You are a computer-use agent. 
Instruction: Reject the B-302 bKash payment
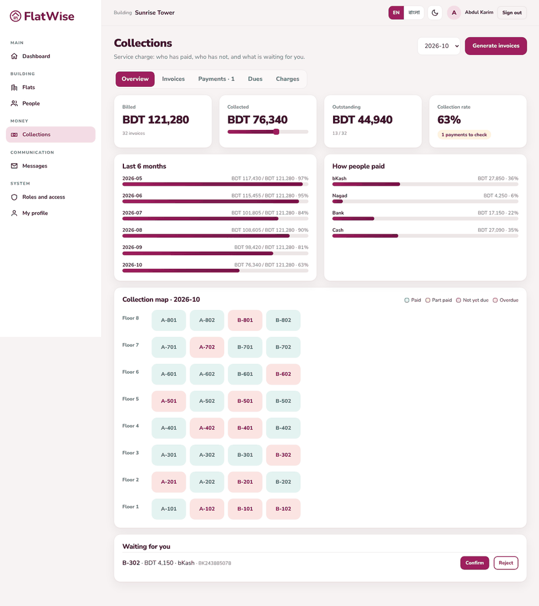click(x=506, y=563)
